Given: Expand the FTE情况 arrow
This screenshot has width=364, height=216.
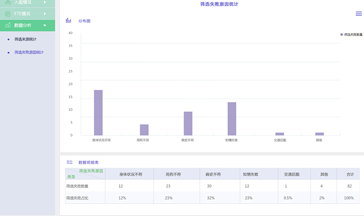Looking at the screenshot, I should click(45, 14).
